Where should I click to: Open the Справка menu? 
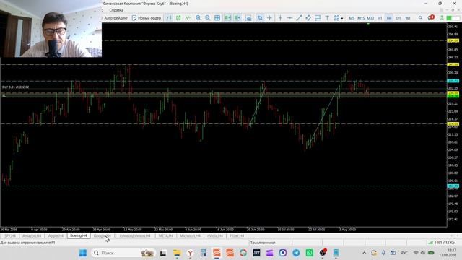pyautogui.click(x=116, y=10)
